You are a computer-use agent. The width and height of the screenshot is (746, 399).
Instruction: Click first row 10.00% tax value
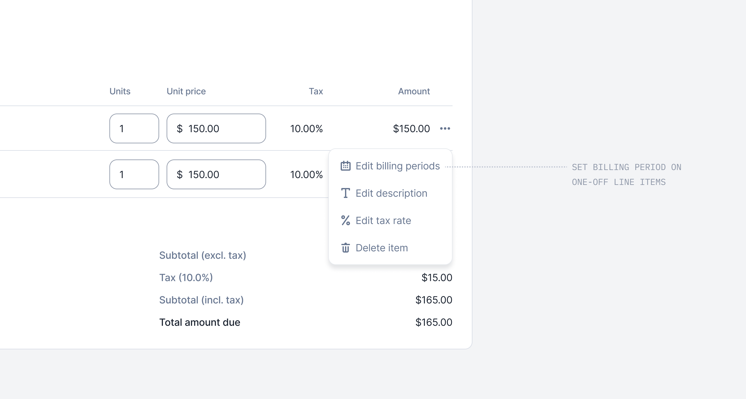point(306,128)
